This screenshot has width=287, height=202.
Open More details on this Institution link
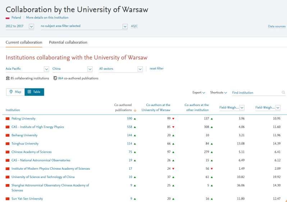[47, 18]
